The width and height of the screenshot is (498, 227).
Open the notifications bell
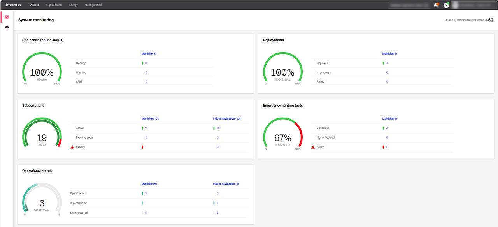tap(436, 5)
